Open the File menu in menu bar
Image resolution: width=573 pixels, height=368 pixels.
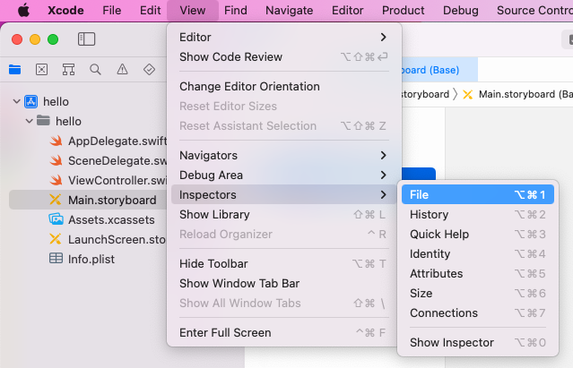(x=112, y=10)
